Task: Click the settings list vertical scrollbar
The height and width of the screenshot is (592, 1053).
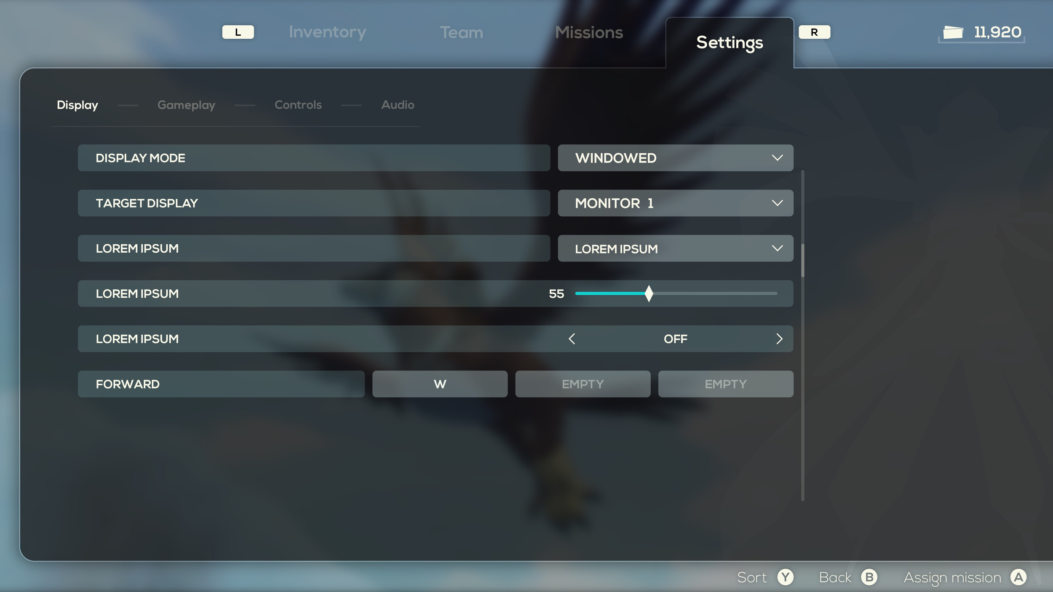Action: [x=803, y=261]
